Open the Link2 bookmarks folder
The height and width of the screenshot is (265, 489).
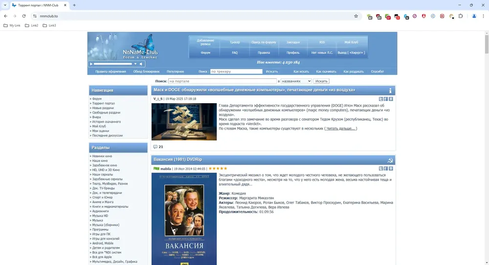[31, 25]
